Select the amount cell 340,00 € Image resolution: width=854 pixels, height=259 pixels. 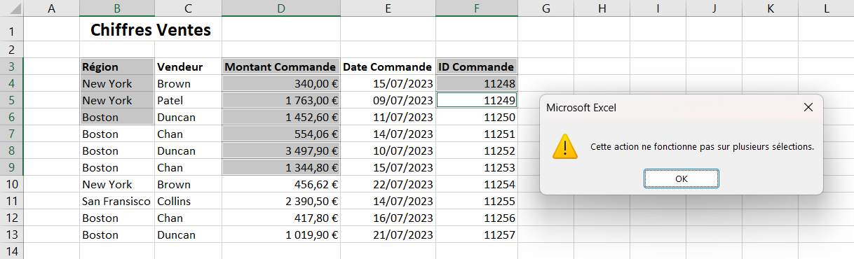(x=281, y=83)
